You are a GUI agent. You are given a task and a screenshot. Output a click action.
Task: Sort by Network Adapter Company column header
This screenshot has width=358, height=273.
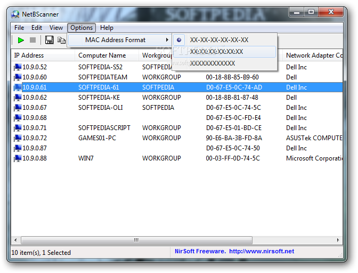(313, 55)
